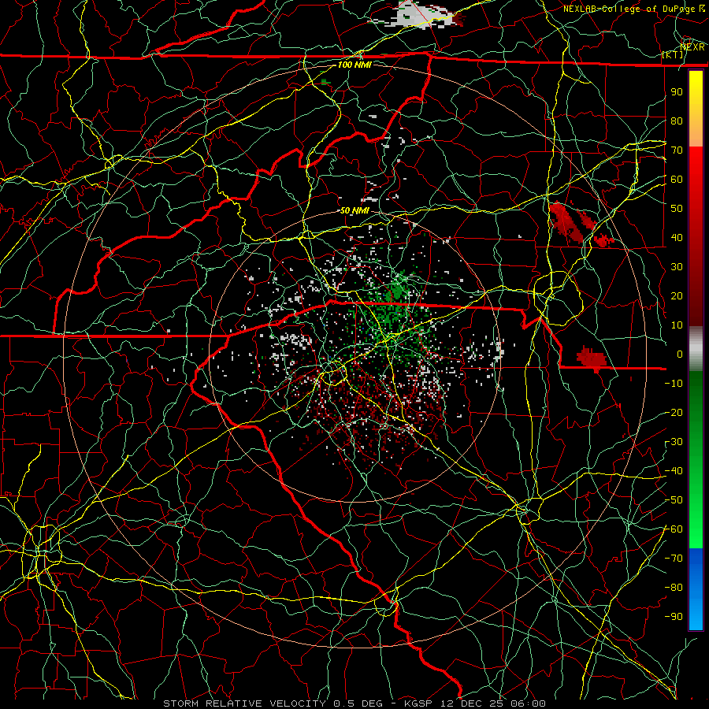This screenshot has width=709, height=709.
Task: Click the -90 scale value
Action: (x=674, y=617)
